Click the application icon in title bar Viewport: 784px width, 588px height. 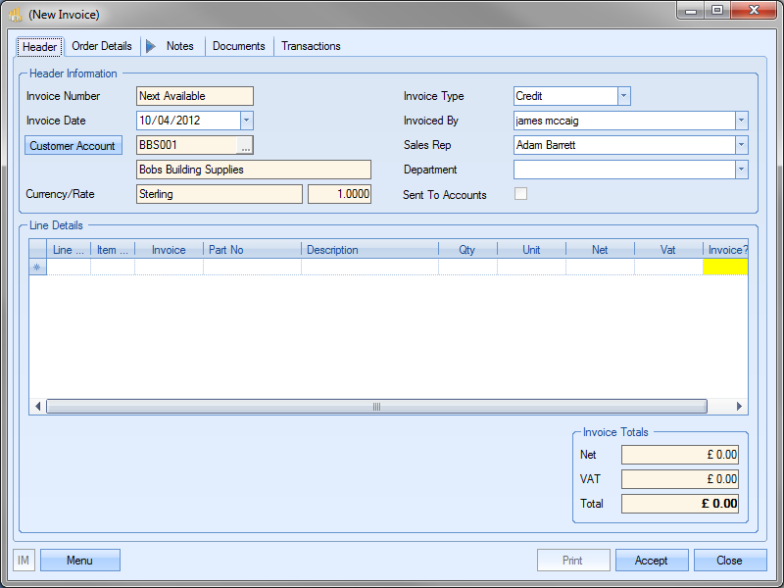pyautogui.click(x=16, y=15)
